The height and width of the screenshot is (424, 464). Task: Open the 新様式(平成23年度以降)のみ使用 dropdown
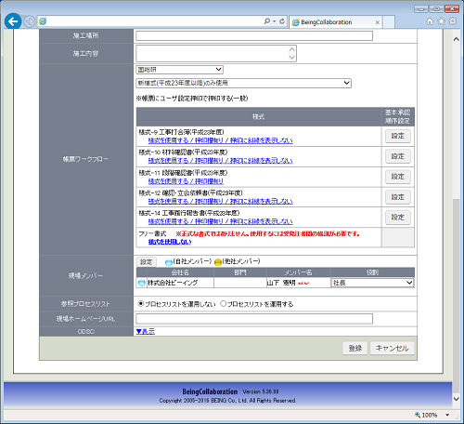pyautogui.click(x=243, y=83)
